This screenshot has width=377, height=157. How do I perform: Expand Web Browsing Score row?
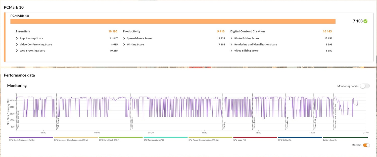pyautogui.click(x=17, y=51)
